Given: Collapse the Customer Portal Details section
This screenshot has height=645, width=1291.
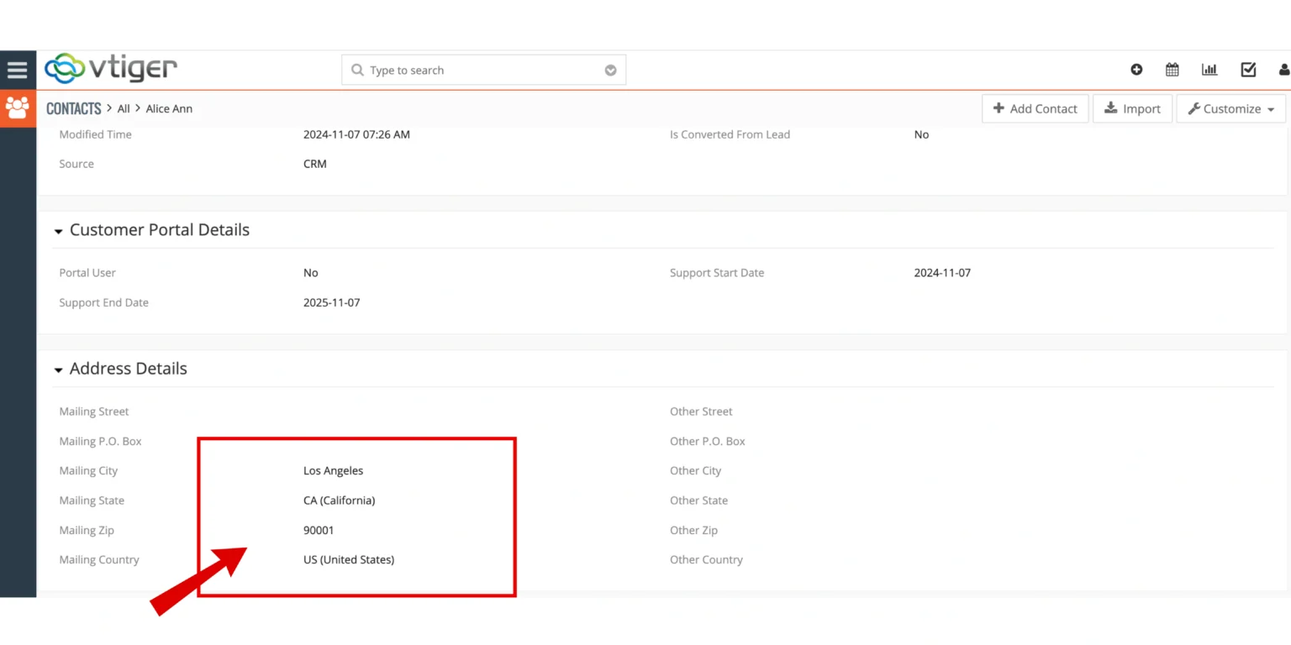Looking at the screenshot, I should [x=59, y=231].
